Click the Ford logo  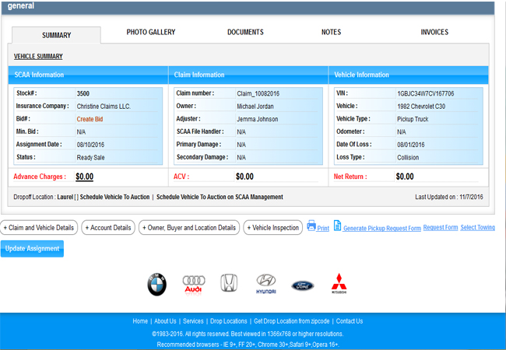303,285
